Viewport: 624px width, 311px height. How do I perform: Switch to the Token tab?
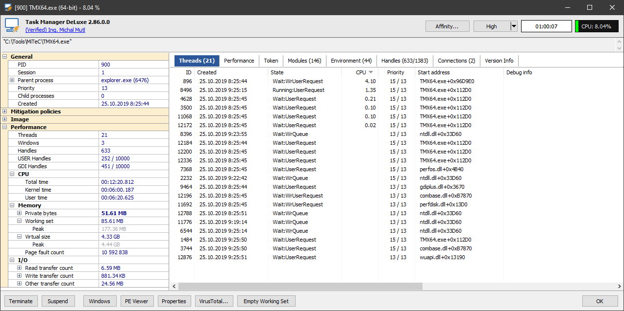pyautogui.click(x=271, y=61)
